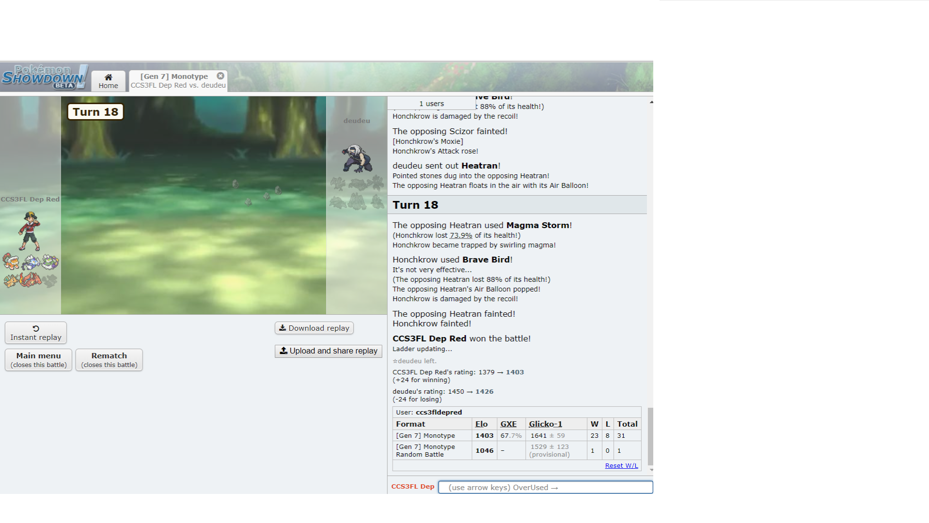
Task: Select the [Gen 7] Monotype battle tab
Action: [178, 81]
